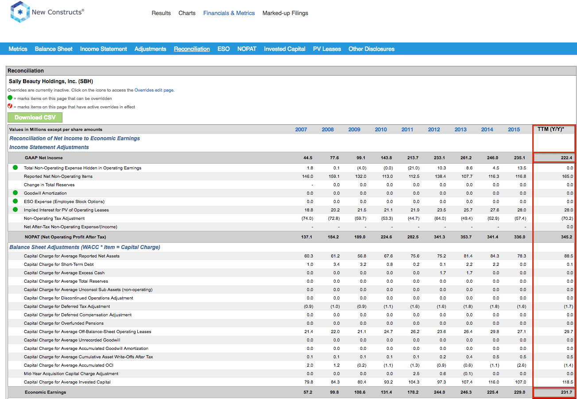Click the NOPAT (Net Operating Profit After Tax) label
577x399 pixels.
click(x=66, y=237)
